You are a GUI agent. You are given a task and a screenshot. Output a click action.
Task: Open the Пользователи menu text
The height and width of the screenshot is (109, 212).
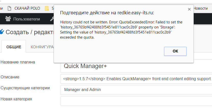click(26, 19)
